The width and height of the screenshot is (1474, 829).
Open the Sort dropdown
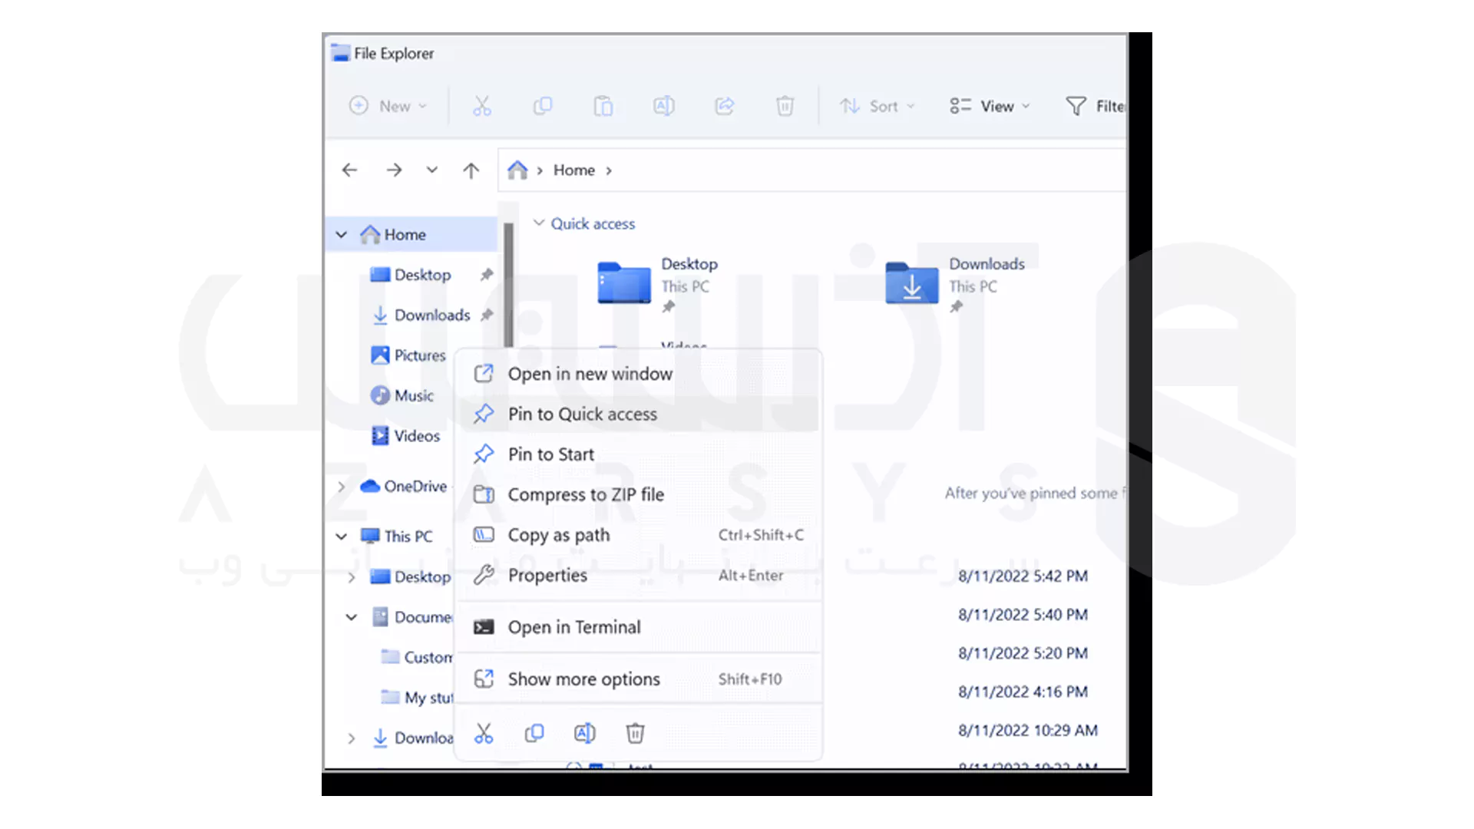pos(877,106)
